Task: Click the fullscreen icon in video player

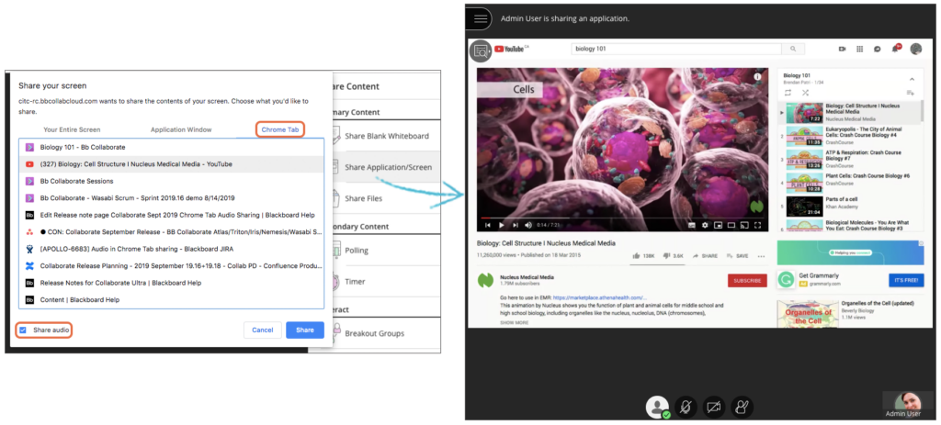Action: [x=757, y=226]
